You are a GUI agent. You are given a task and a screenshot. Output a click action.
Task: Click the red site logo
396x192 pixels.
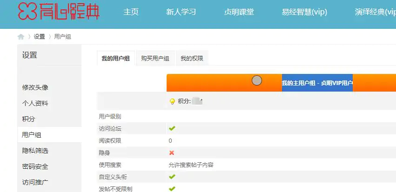pyautogui.click(x=59, y=11)
